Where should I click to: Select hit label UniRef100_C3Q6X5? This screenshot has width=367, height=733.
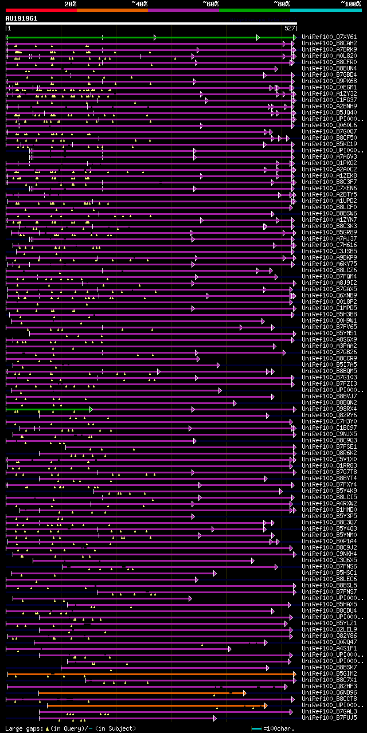pyautogui.click(x=329, y=560)
